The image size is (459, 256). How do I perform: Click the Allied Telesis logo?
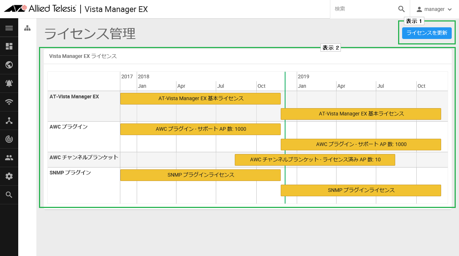click(x=40, y=9)
